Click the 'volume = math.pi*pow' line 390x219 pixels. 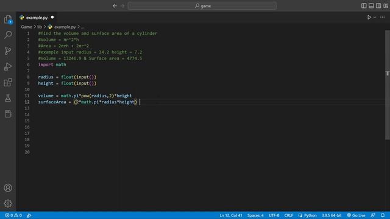click(x=85, y=96)
